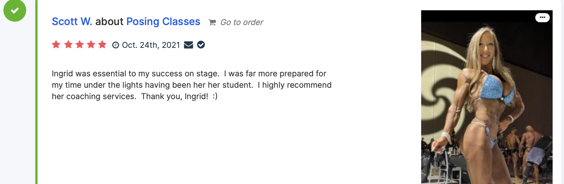
Task: Click the fourth rating star
Action: click(91, 45)
